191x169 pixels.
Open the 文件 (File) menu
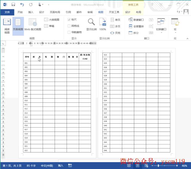tap(7, 12)
